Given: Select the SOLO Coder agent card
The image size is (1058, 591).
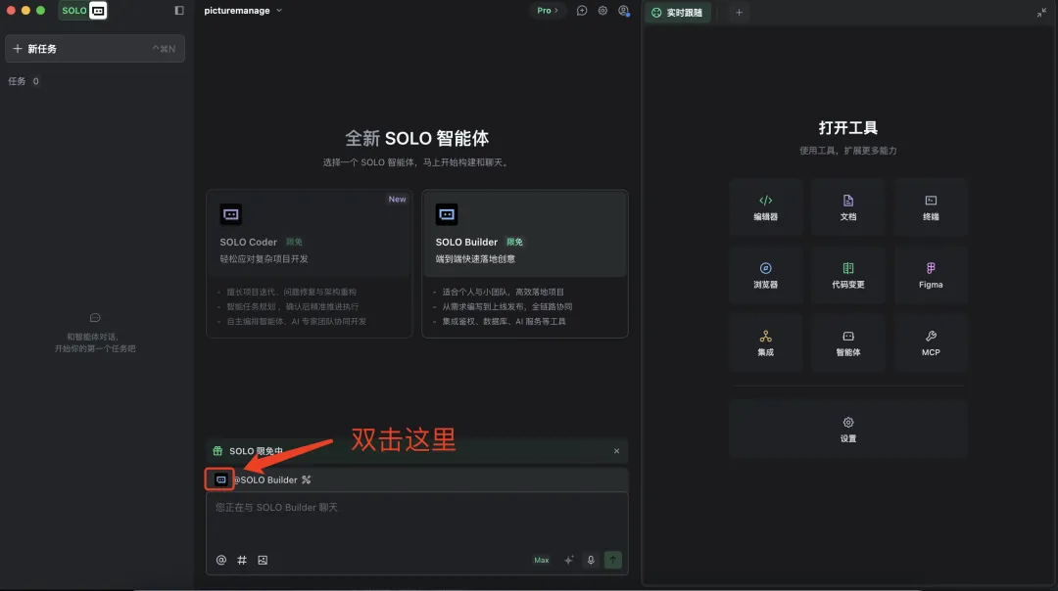Looking at the screenshot, I should 309,263.
